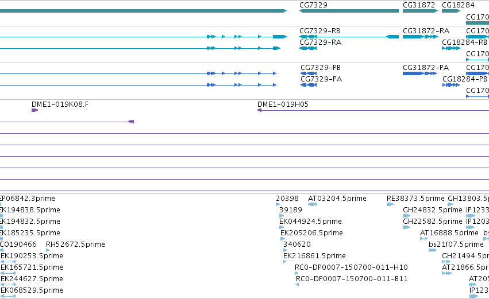Image resolution: width=489 pixels, height=299 pixels.
Task: Select the RE38373.5prime EST glyph
Action: point(390,204)
